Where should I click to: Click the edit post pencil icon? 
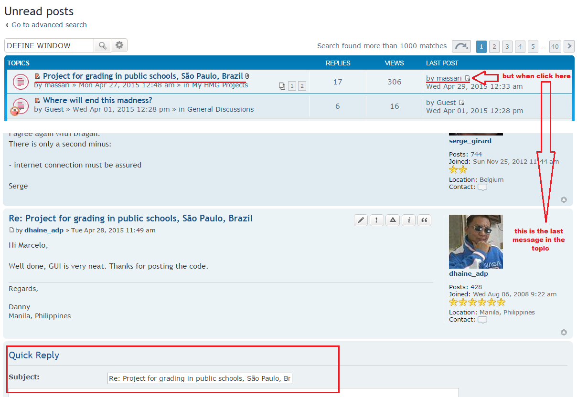coord(361,220)
